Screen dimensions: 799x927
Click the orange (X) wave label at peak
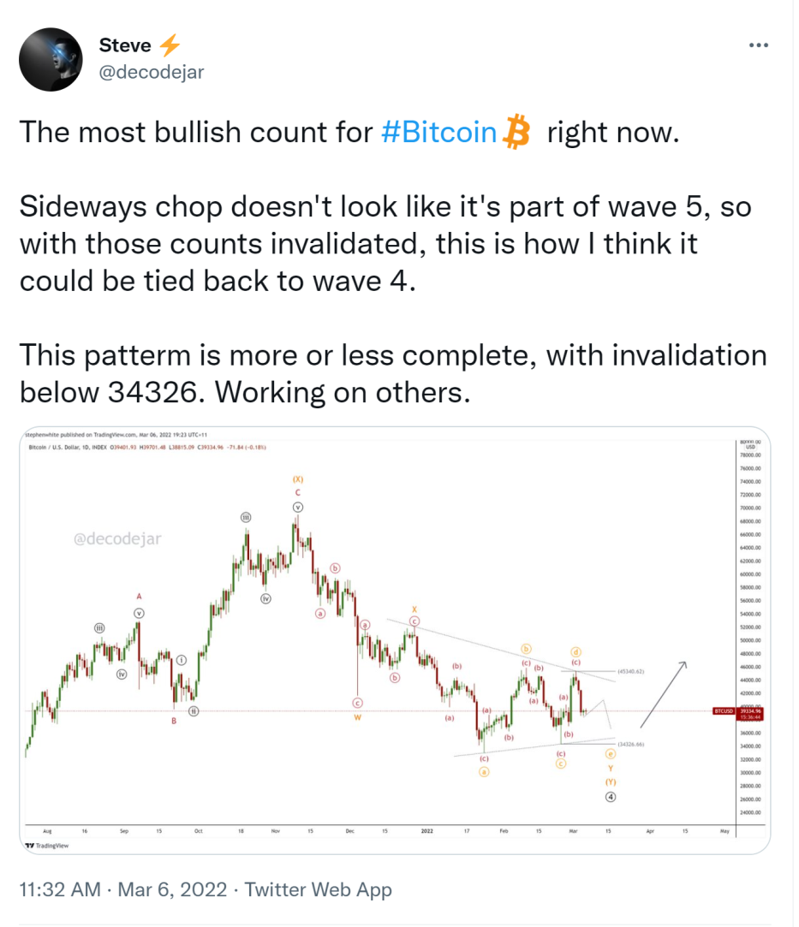pyautogui.click(x=297, y=478)
